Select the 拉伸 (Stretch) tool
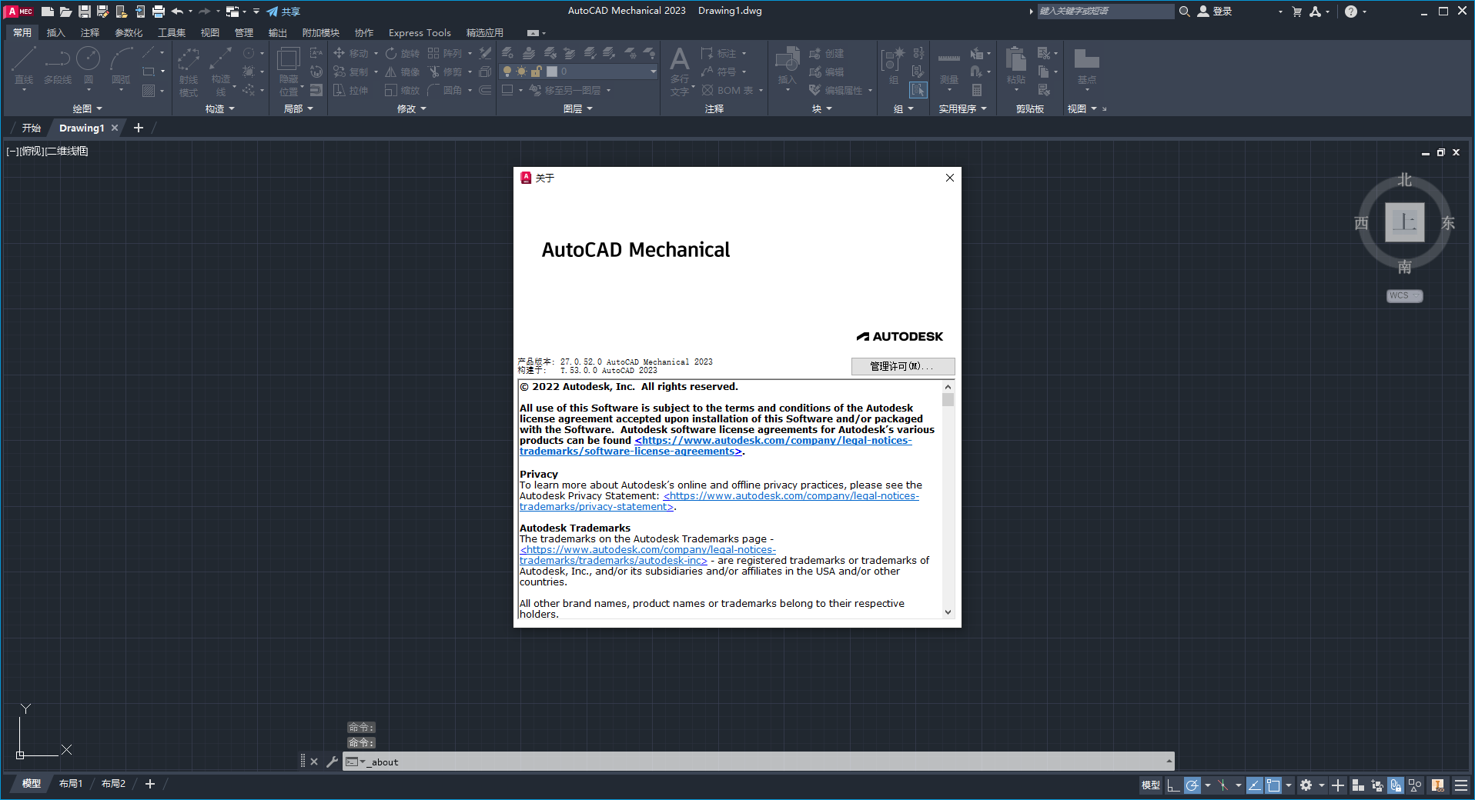Image resolution: width=1475 pixels, height=800 pixels. tap(352, 90)
